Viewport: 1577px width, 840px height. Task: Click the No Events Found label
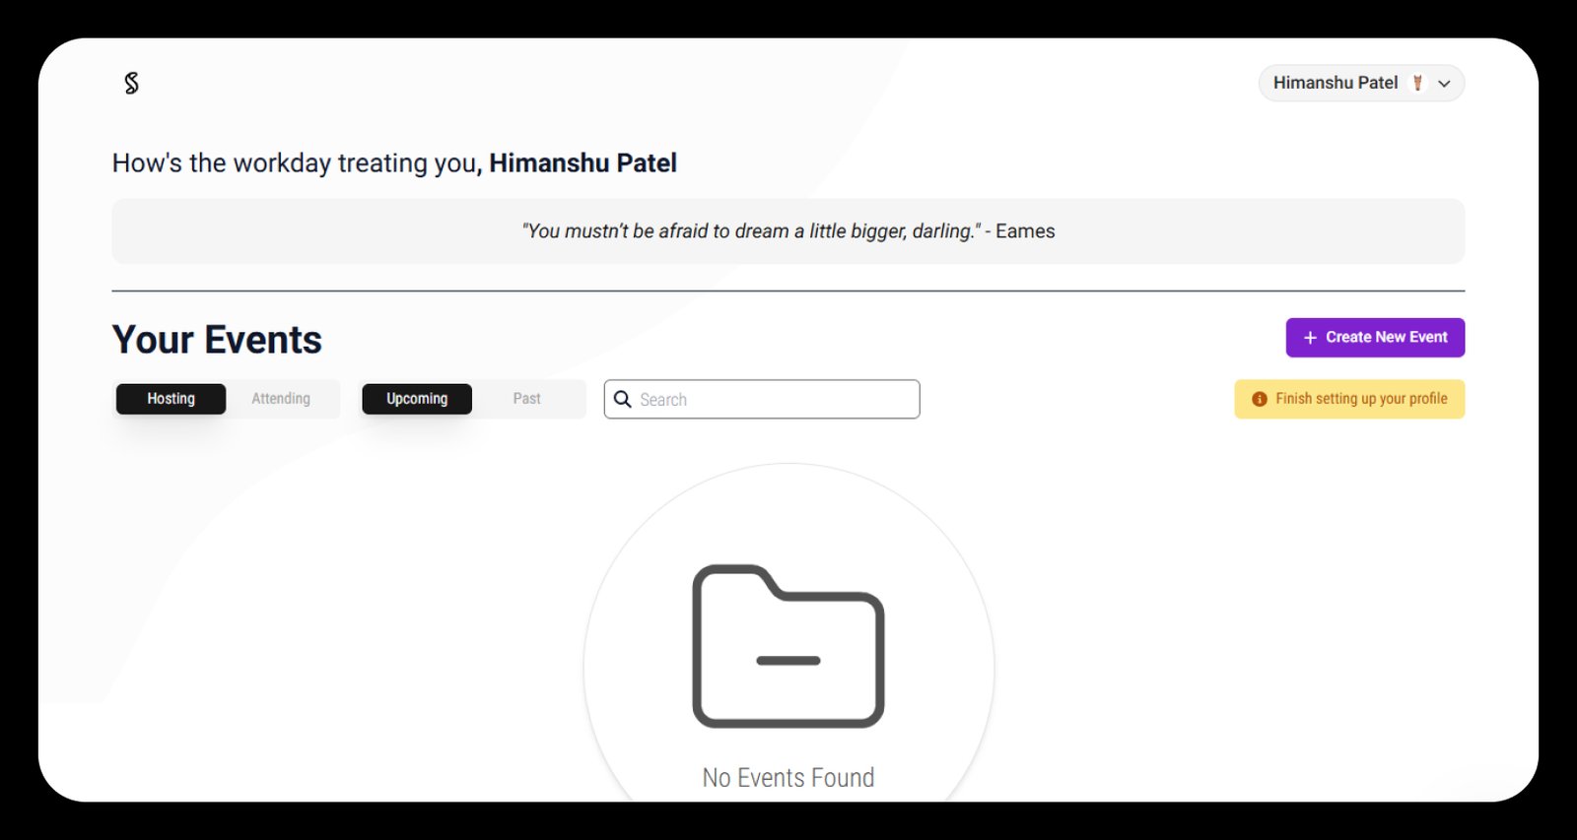click(x=788, y=778)
